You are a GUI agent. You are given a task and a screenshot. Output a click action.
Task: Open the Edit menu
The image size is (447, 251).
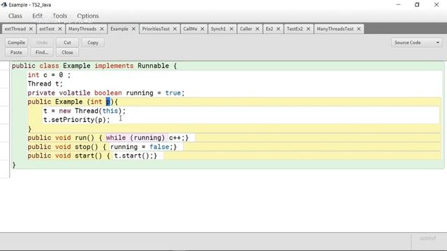[37, 16]
